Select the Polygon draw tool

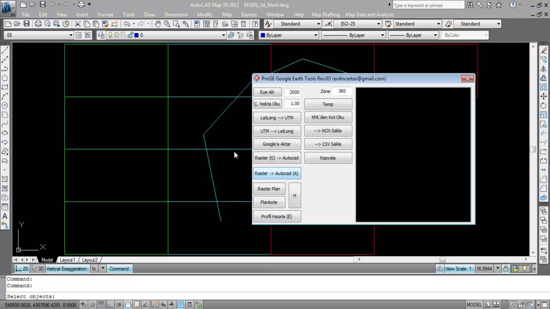point(5,78)
